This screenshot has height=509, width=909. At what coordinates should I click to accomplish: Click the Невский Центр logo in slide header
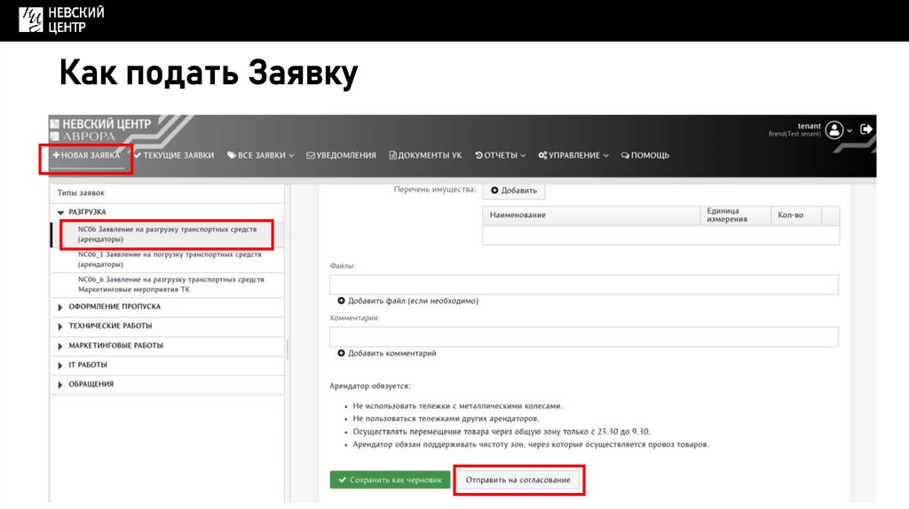61,20
